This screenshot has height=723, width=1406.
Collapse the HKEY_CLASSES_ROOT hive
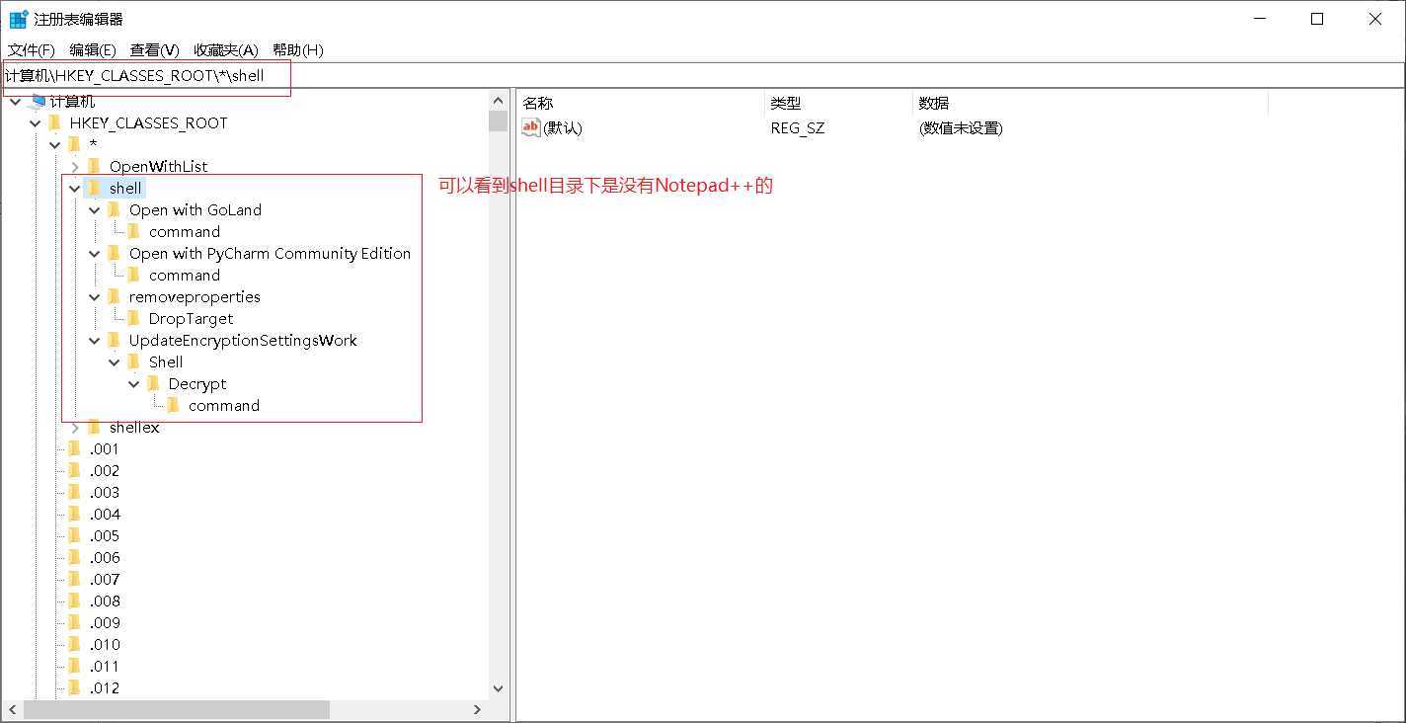pyautogui.click(x=36, y=122)
